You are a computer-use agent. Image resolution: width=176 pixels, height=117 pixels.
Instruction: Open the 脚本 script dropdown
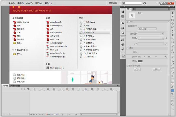tap(151, 38)
